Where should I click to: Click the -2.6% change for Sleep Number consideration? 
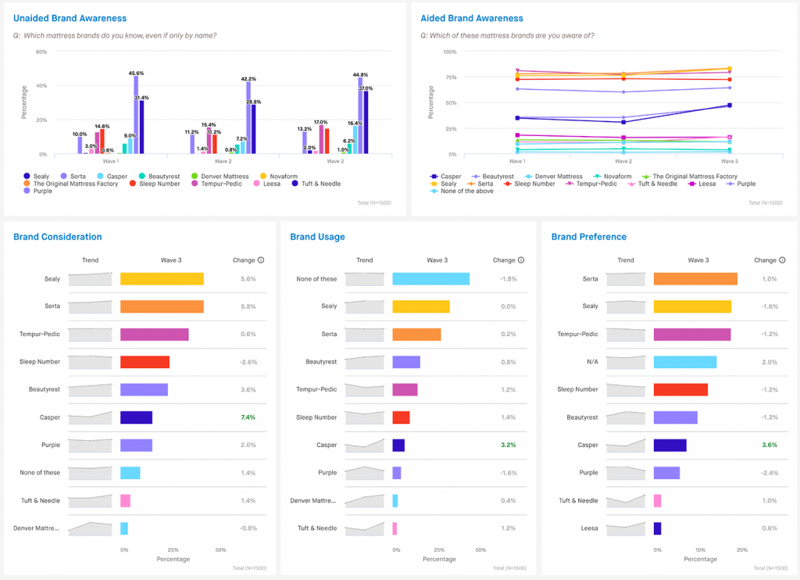click(248, 362)
